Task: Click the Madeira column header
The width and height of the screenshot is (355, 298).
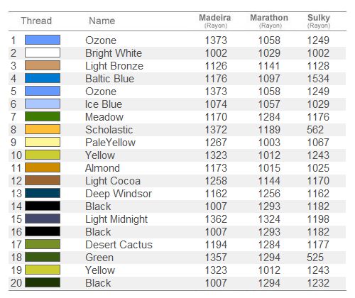Action: click(215, 21)
